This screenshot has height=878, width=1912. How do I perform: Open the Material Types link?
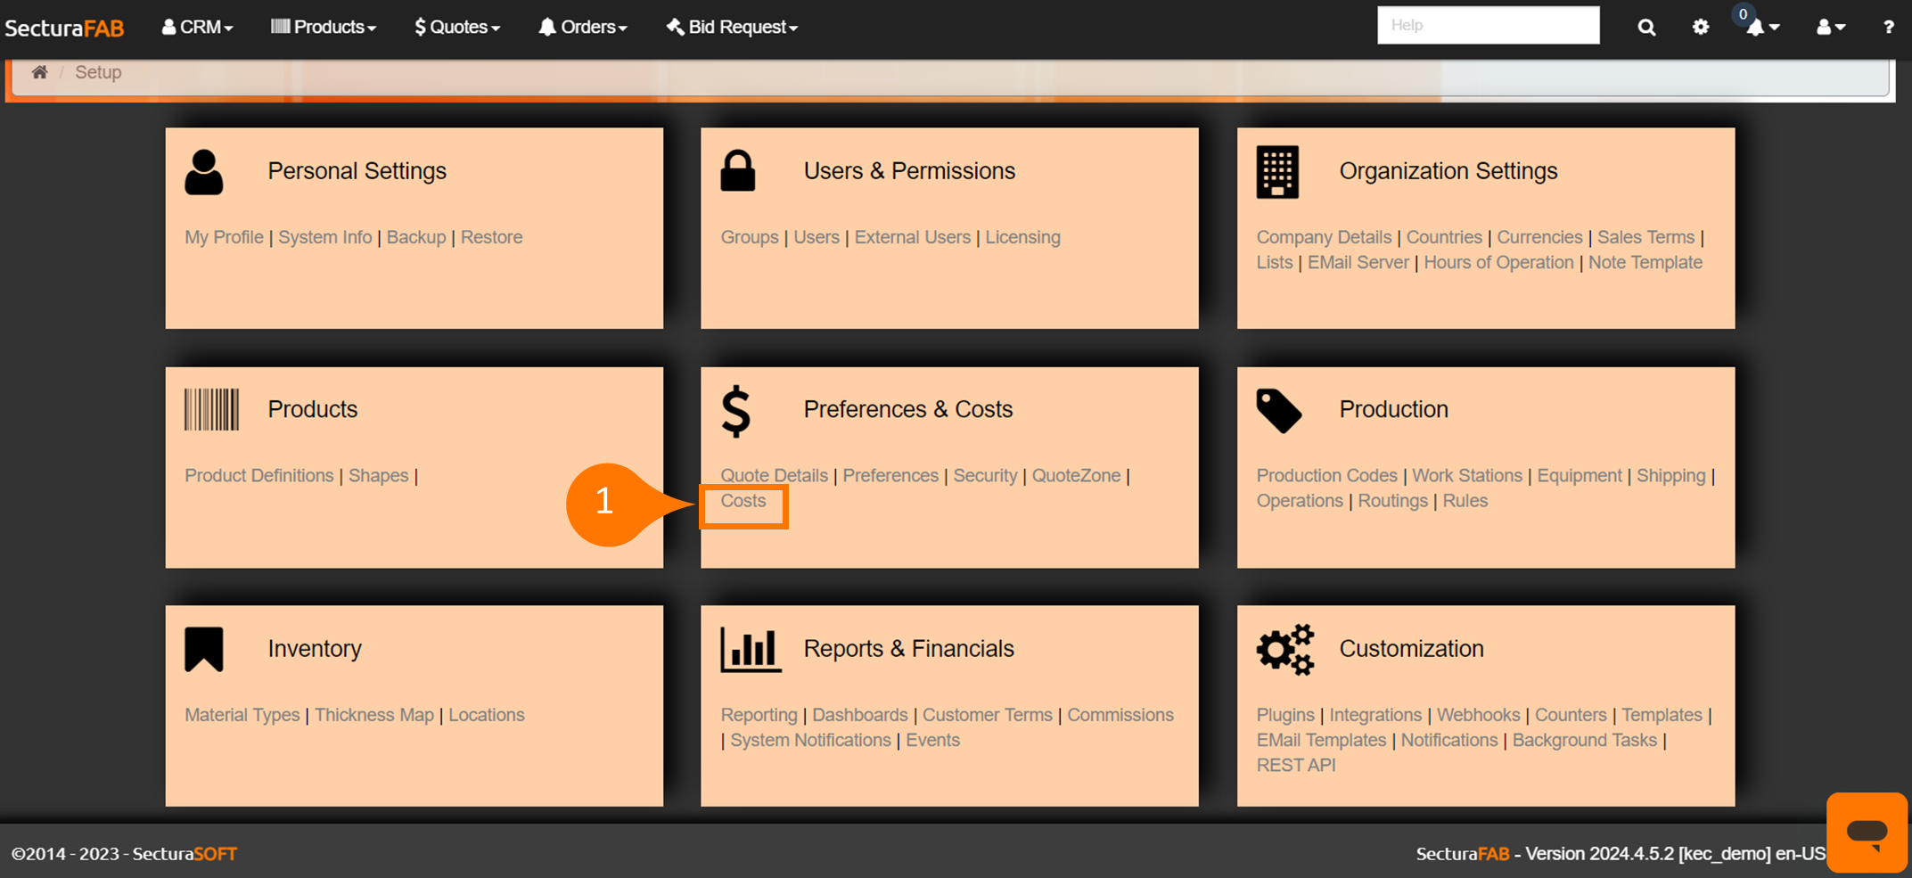[242, 715]
